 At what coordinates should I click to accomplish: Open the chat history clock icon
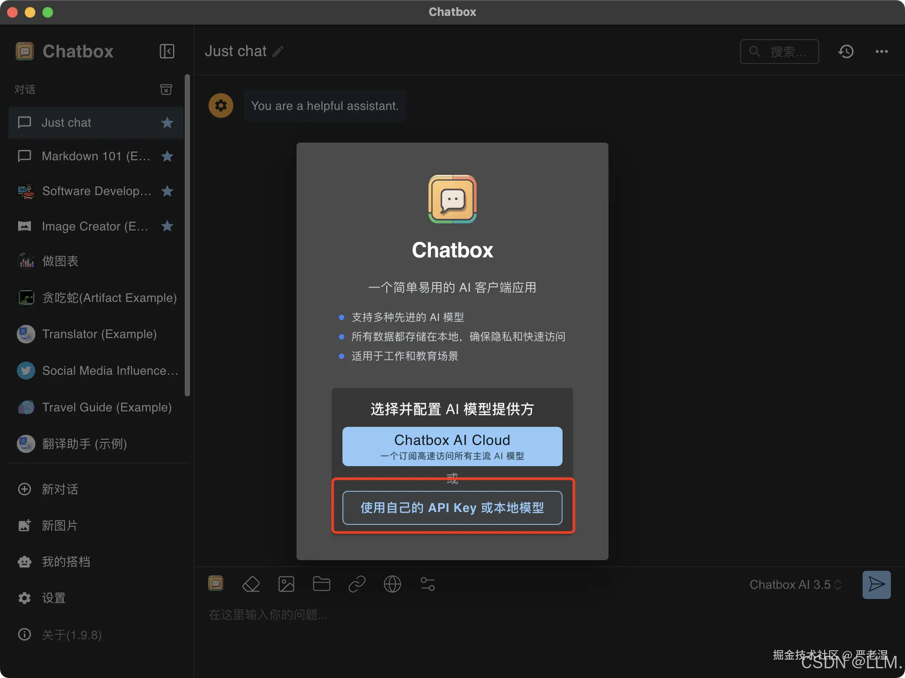tap(846, 52)
